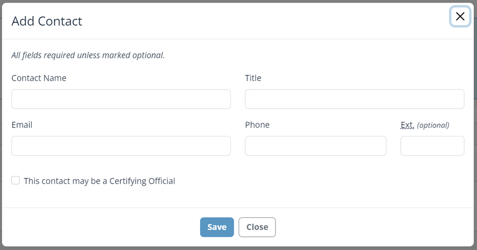
Task: Select the Email input field
Action: (x=121, y=146)
